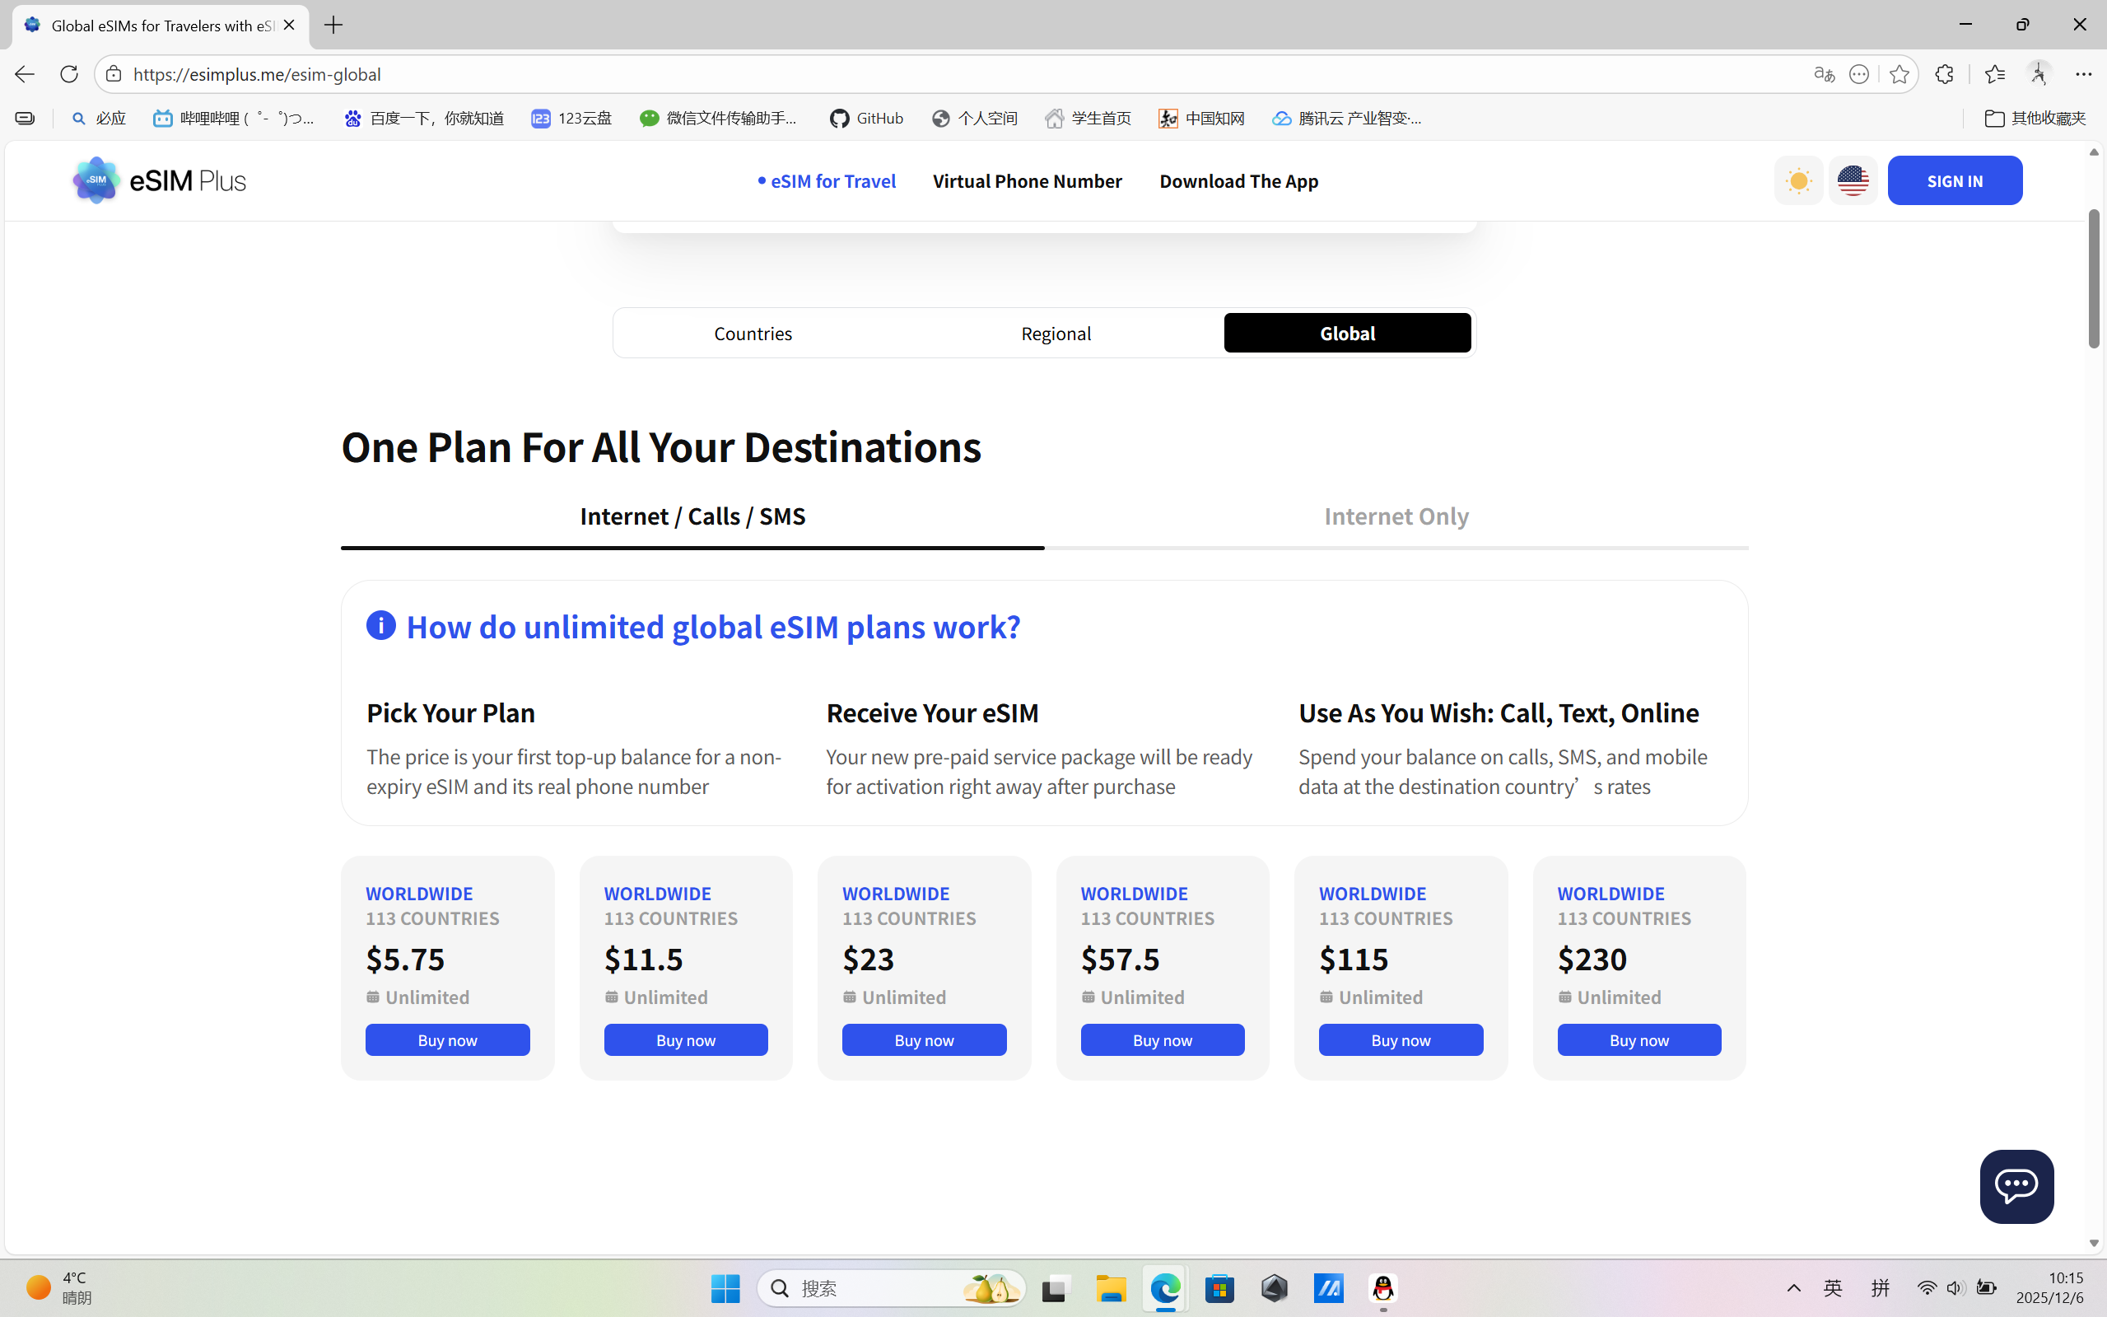Switch to the Internet Only tab

coord(1396,516)
